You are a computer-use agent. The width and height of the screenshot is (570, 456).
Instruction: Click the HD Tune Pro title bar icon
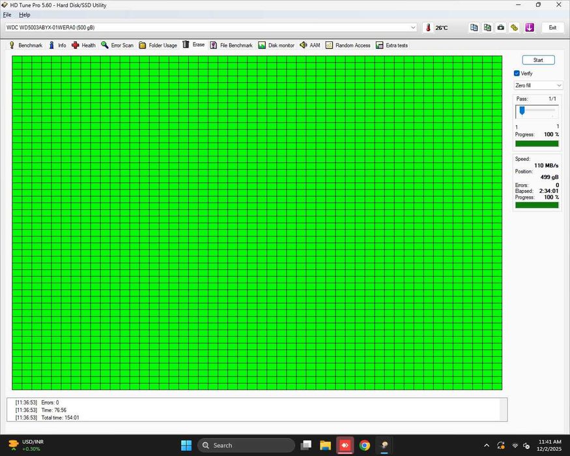point(5,5)
